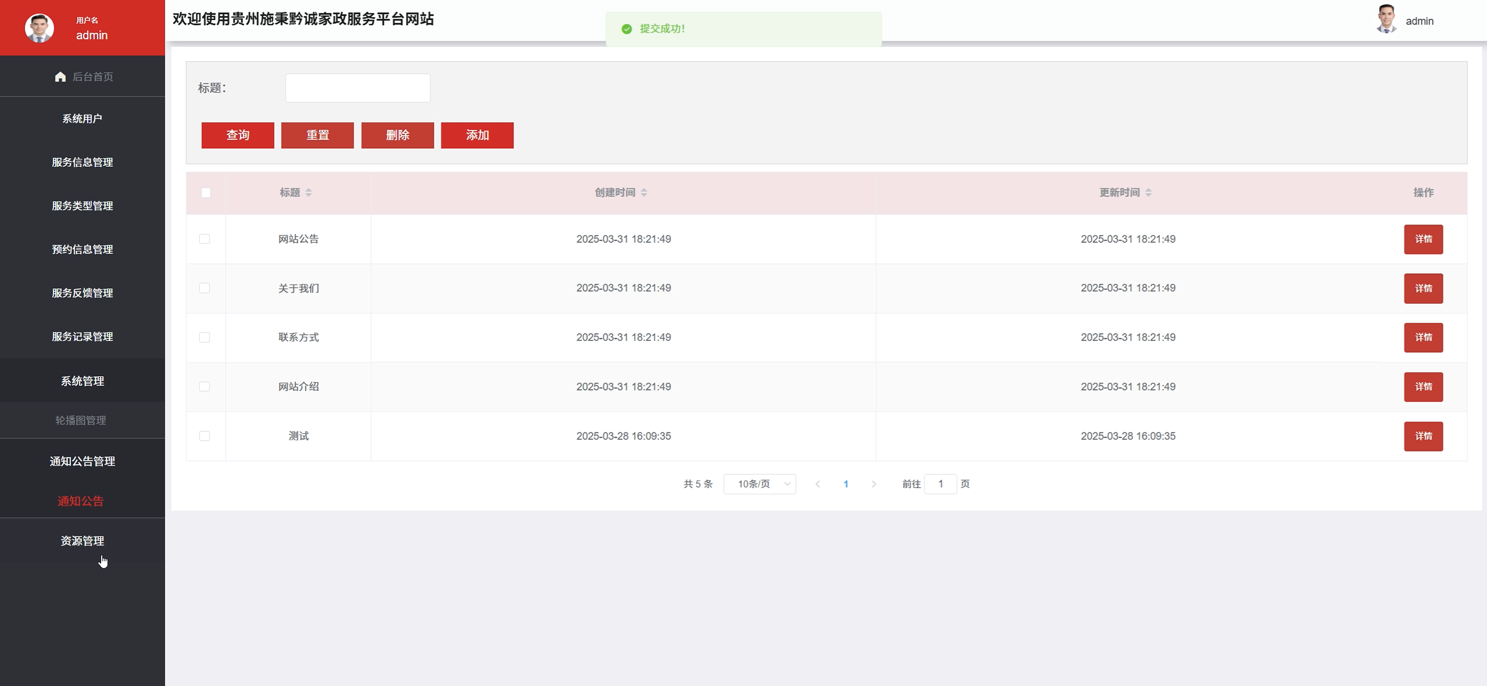Go to the previous page arrow
Image resolution: width=1487 pixels, height=686 pixels.
818,484
